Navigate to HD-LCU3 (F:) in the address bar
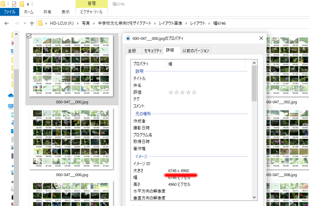This screenshot has height=206, width=309. point(62,23)
